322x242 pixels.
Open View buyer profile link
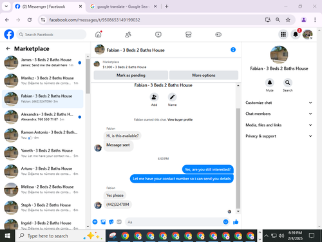180,119
